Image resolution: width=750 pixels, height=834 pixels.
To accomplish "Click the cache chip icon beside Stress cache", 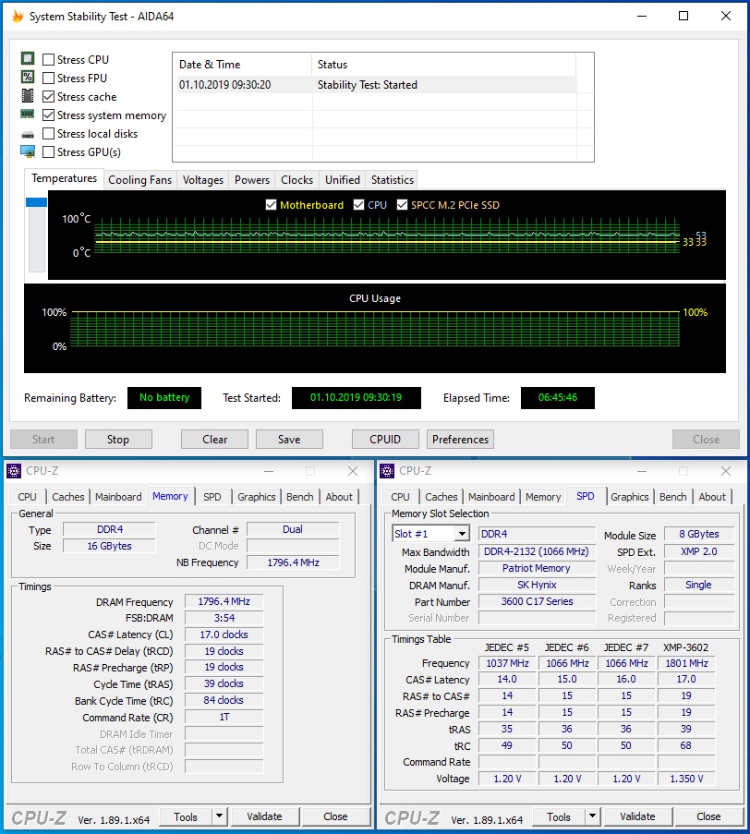I will (x=28, y=96).
